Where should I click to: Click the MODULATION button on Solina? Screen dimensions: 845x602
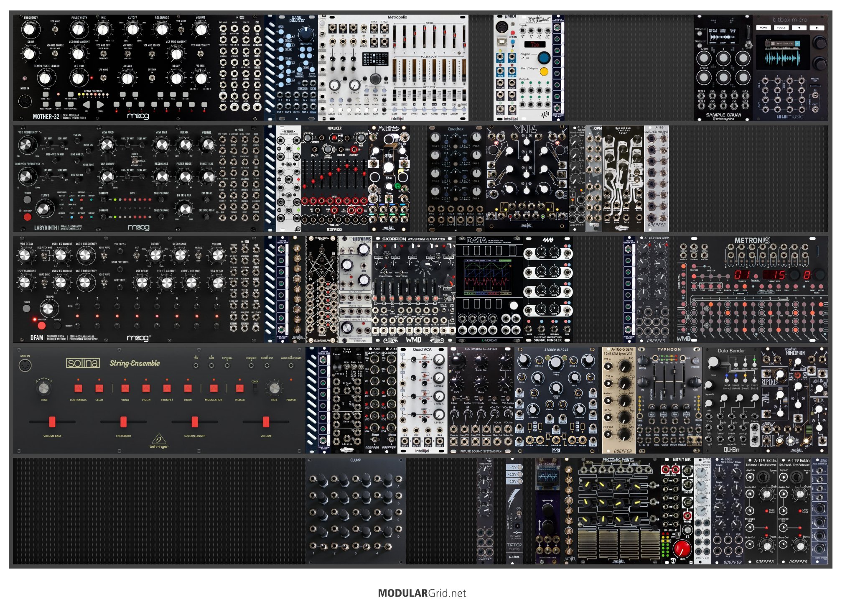click(214, 388)
